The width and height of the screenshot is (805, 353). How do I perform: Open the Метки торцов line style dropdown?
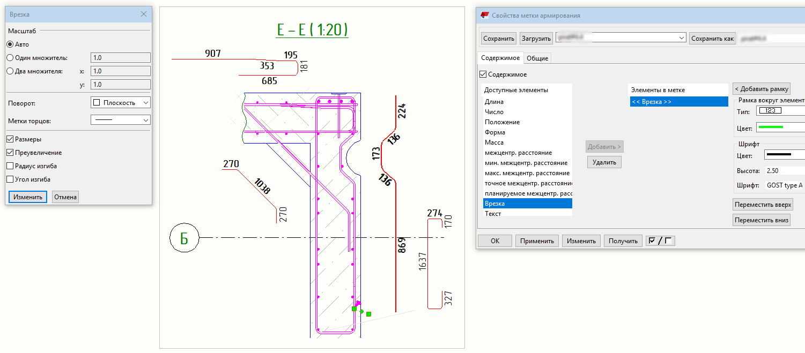(x=120, y=121)
